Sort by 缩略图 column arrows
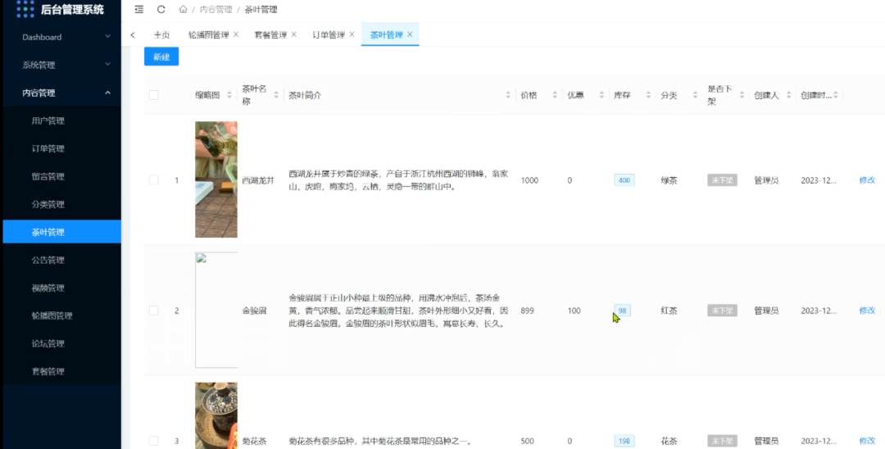 coord(229,95)
